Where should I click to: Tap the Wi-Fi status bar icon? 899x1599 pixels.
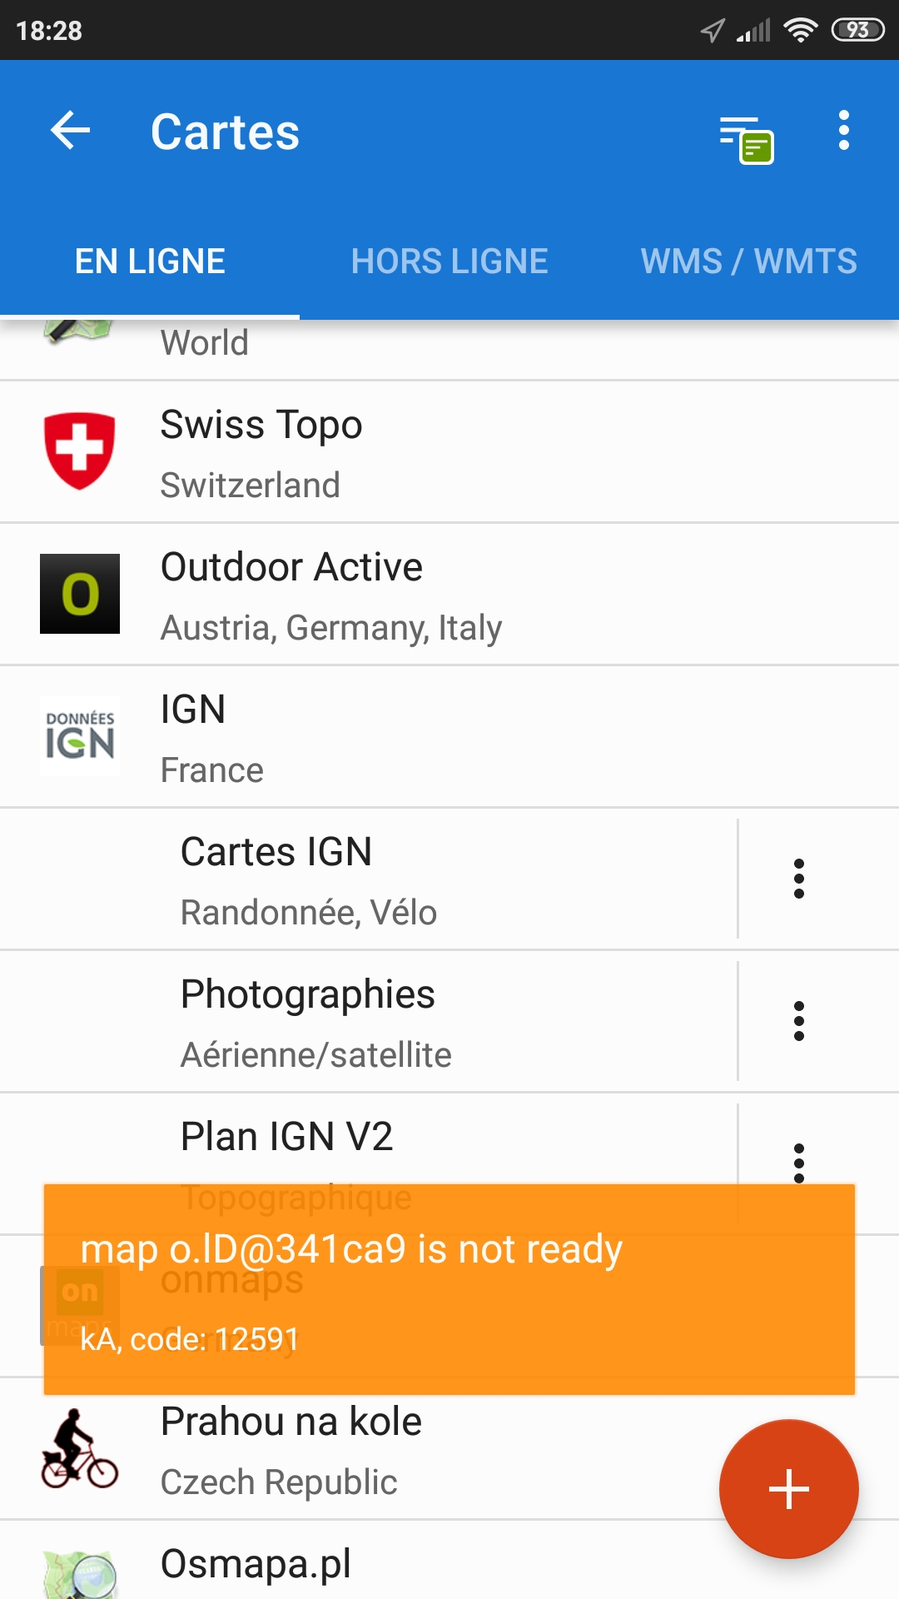coord(800,31)
